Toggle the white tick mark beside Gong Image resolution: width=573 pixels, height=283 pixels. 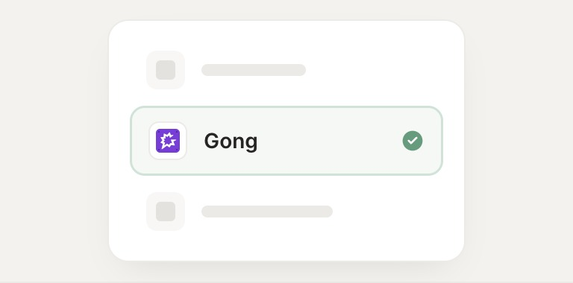[x=413, y=141]
